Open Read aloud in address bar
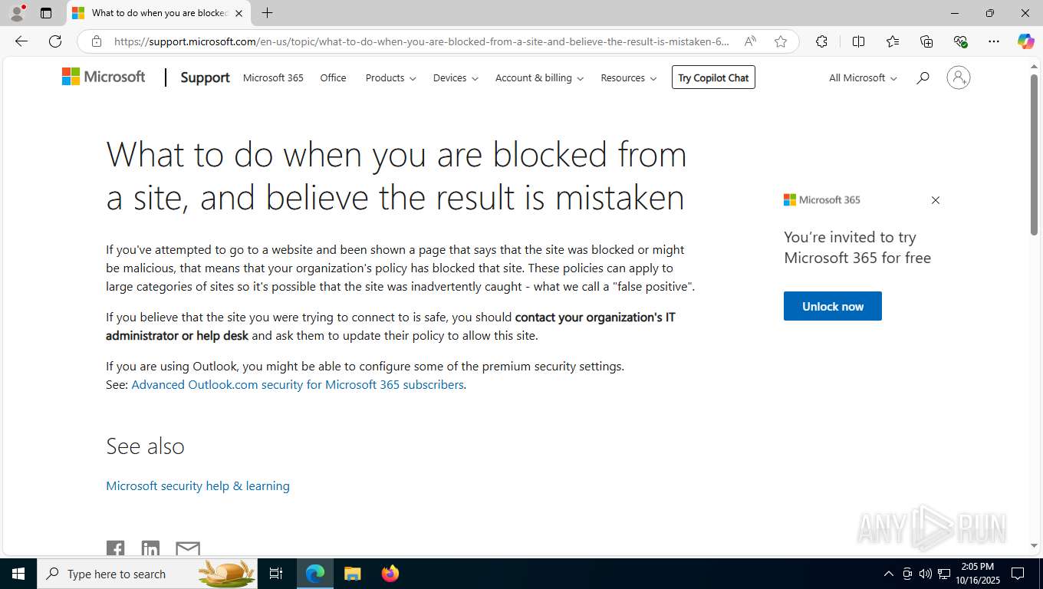This screenshot has width=1043, height=589. [x=750, y=41]
